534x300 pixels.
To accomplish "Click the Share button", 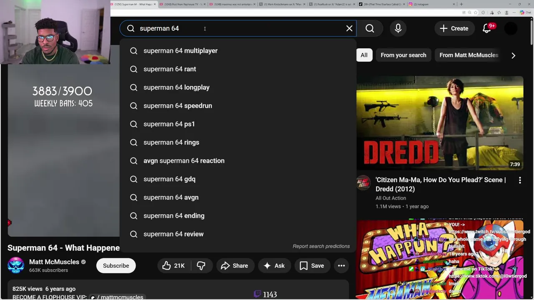I will click(x=234, y=266).
